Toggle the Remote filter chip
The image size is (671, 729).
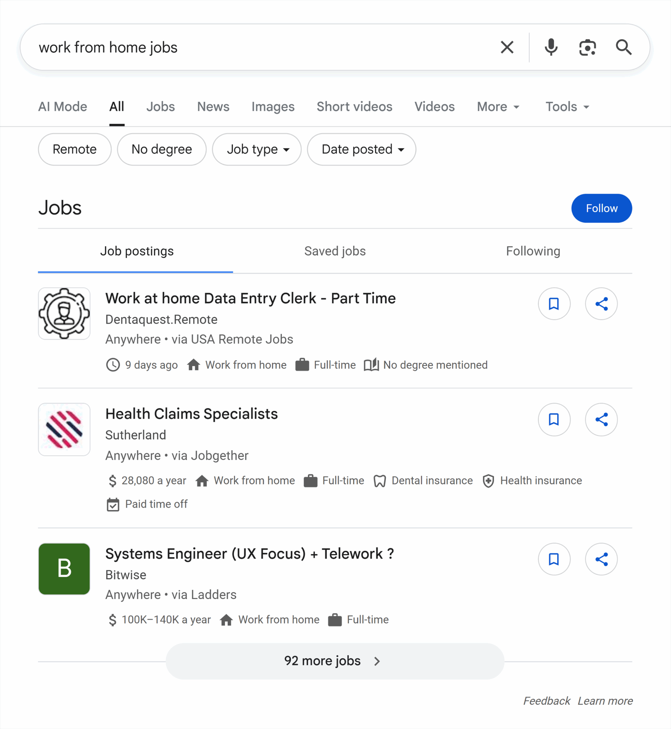(x=74, y=149)
